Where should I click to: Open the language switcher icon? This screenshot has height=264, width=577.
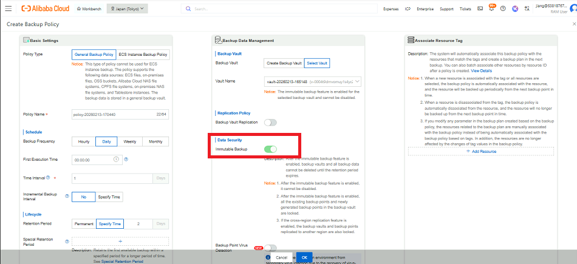527,9
